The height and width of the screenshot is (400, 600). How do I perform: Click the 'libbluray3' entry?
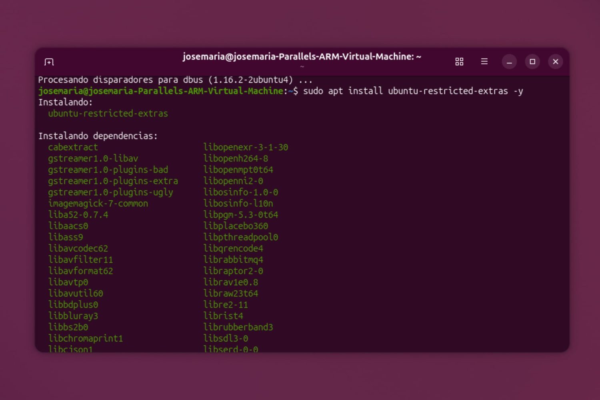(x=73, y=316)
